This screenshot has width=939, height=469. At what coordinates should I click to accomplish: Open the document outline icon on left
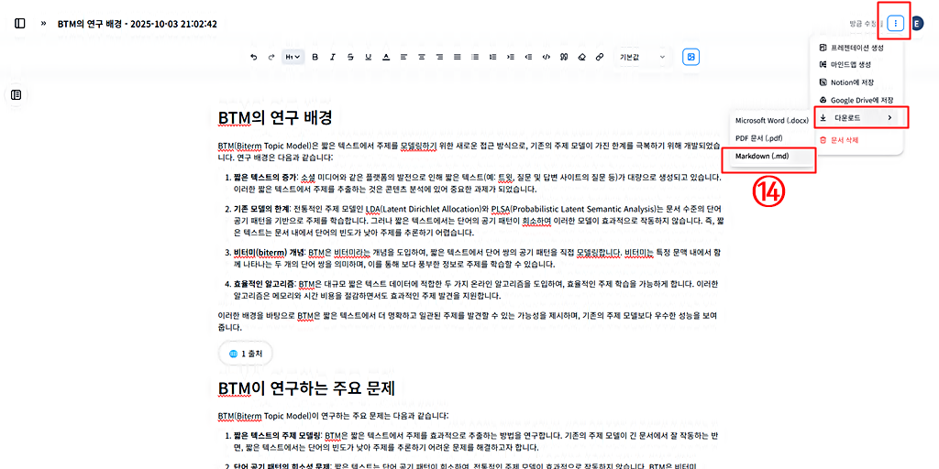tap(17, 94)
